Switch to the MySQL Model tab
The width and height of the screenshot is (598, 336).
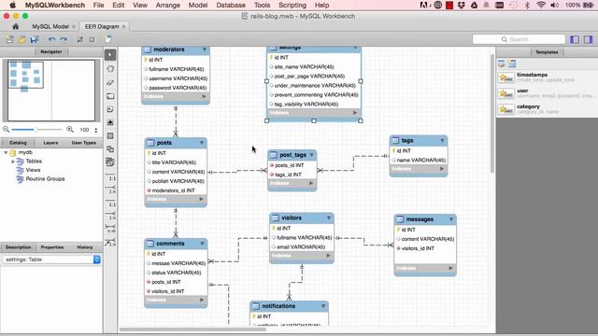pos(50,27)
